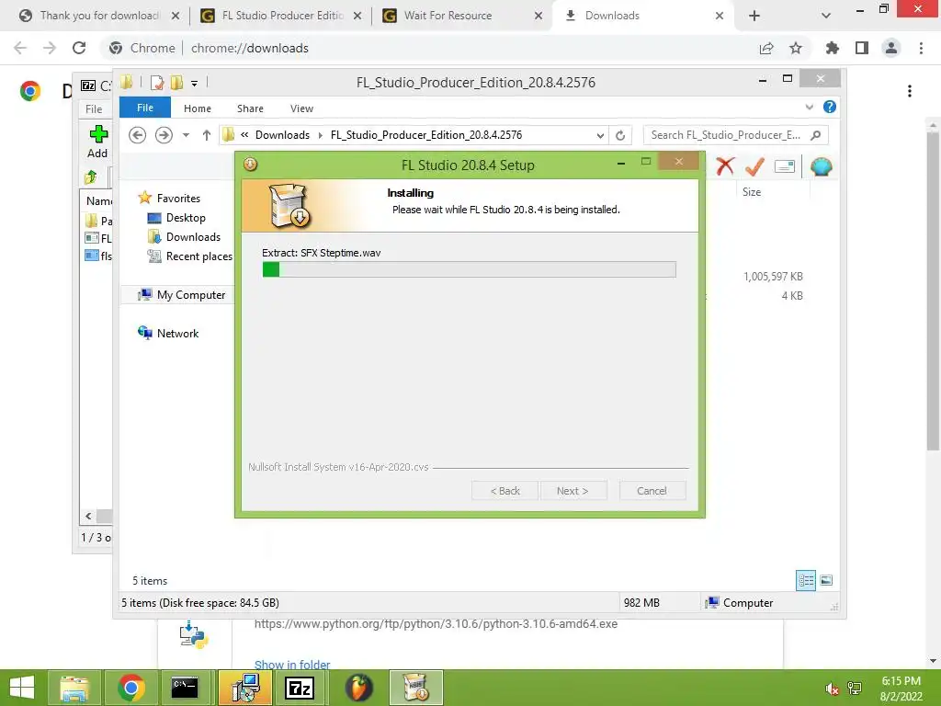Open Windows Start button

pyautogui.click(x=22, y=688)
